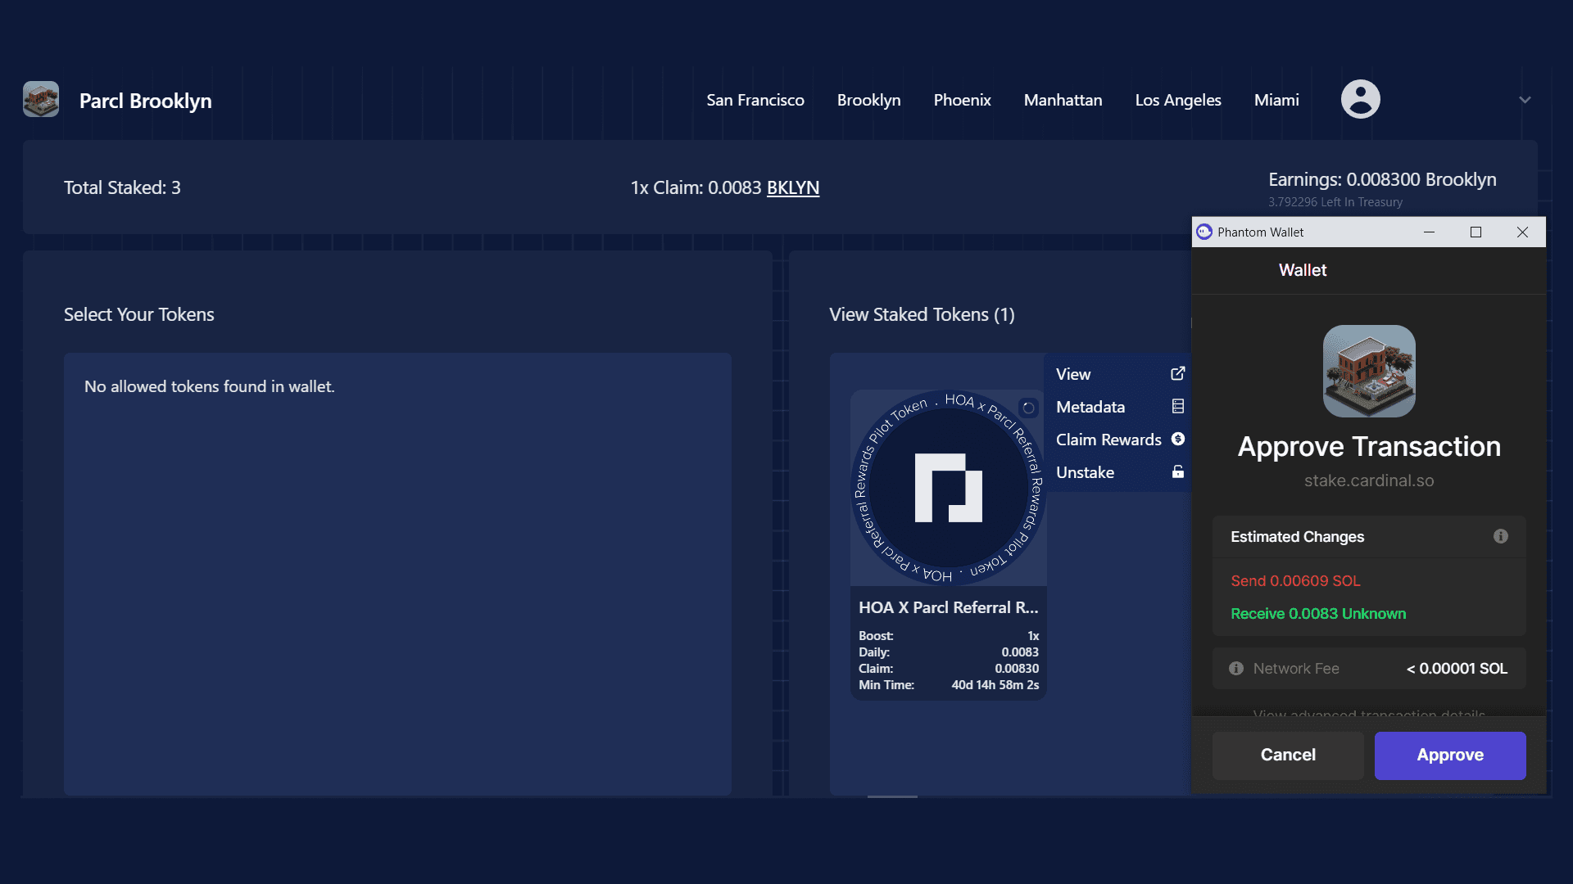This screenshot has width=1573, height=884.
Task: Click the View external link icon
Action: point(1177,373)
